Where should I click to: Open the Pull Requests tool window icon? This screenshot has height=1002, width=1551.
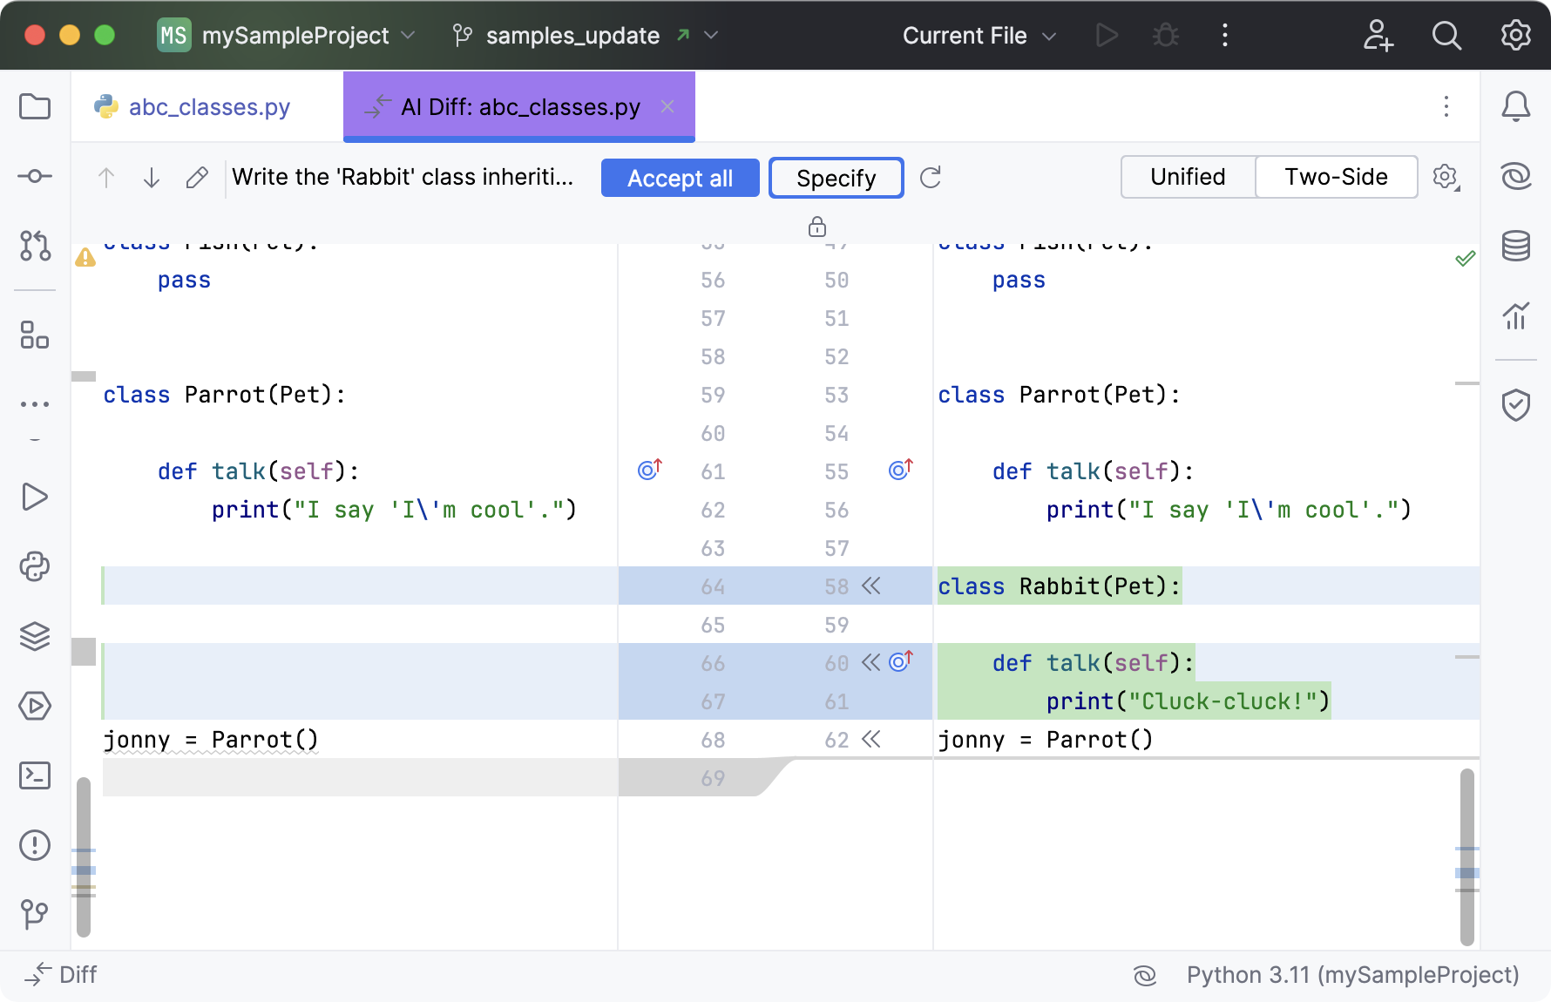[35, 246]
